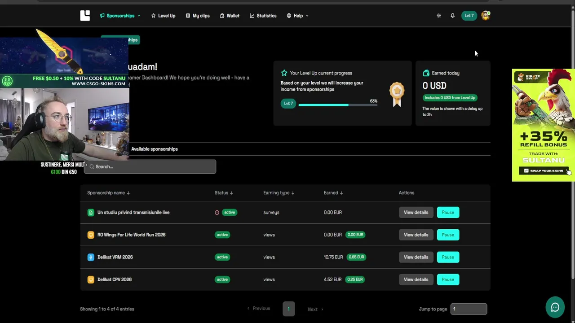
Task: Go to the Statistics page
Action: click(263, 16)
